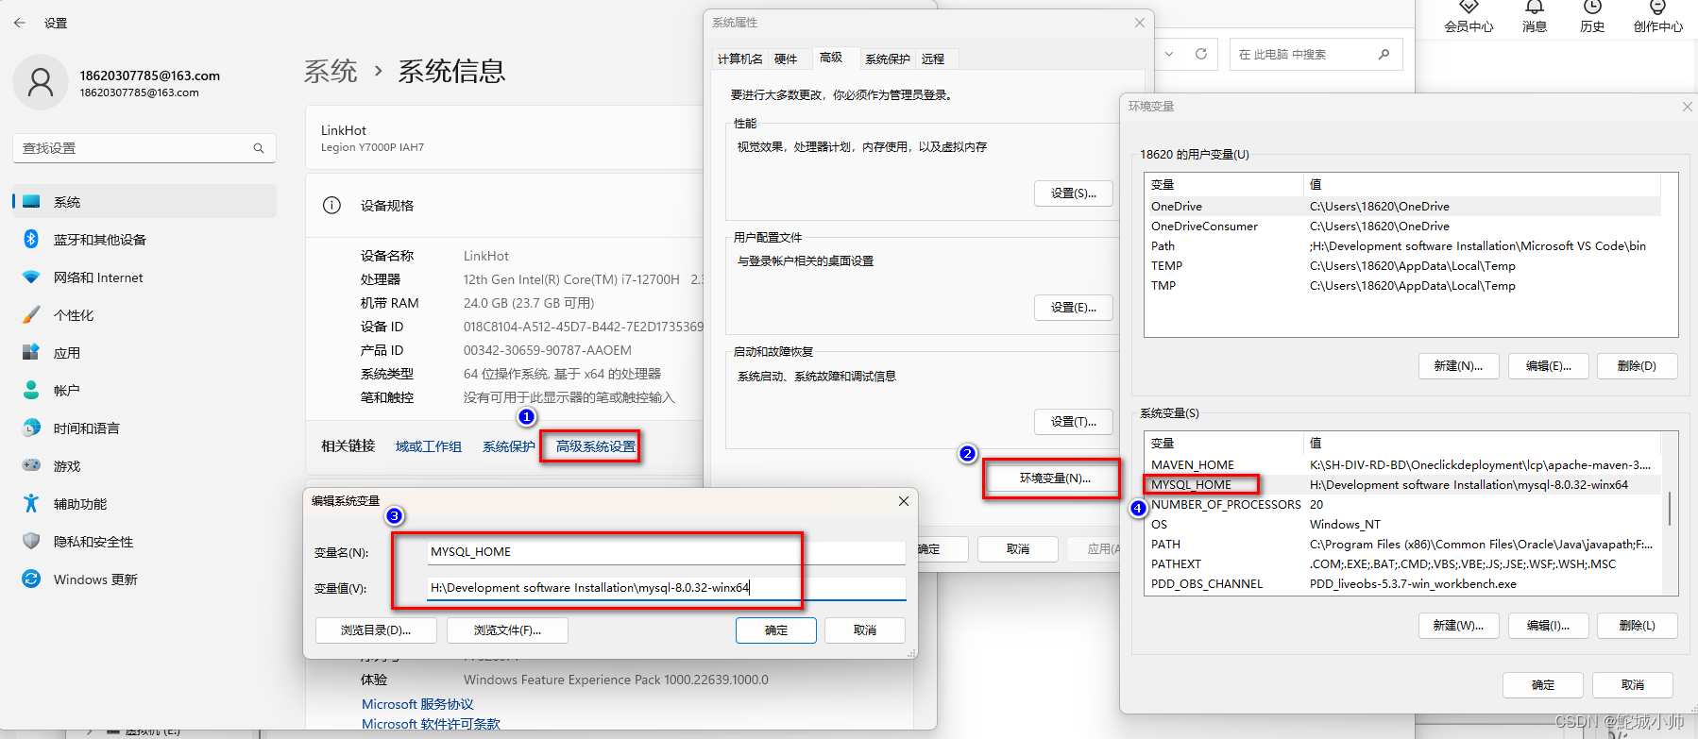
Task: Open Windows Update in sidebar
Action: pyautogui.click(x=144, y=579)
